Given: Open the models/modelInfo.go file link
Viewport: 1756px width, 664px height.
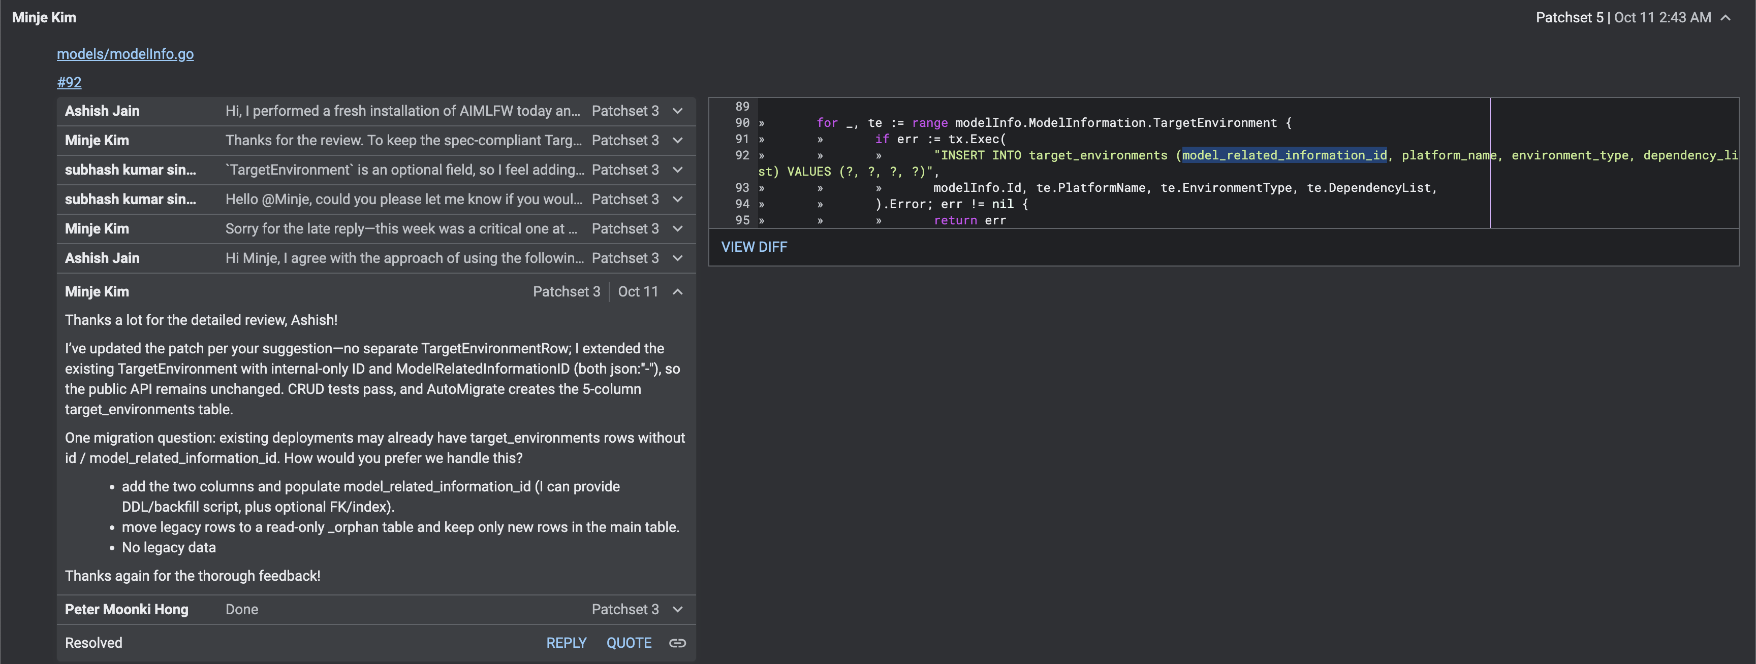Looking at the screenshot, I should click(125, 54).
